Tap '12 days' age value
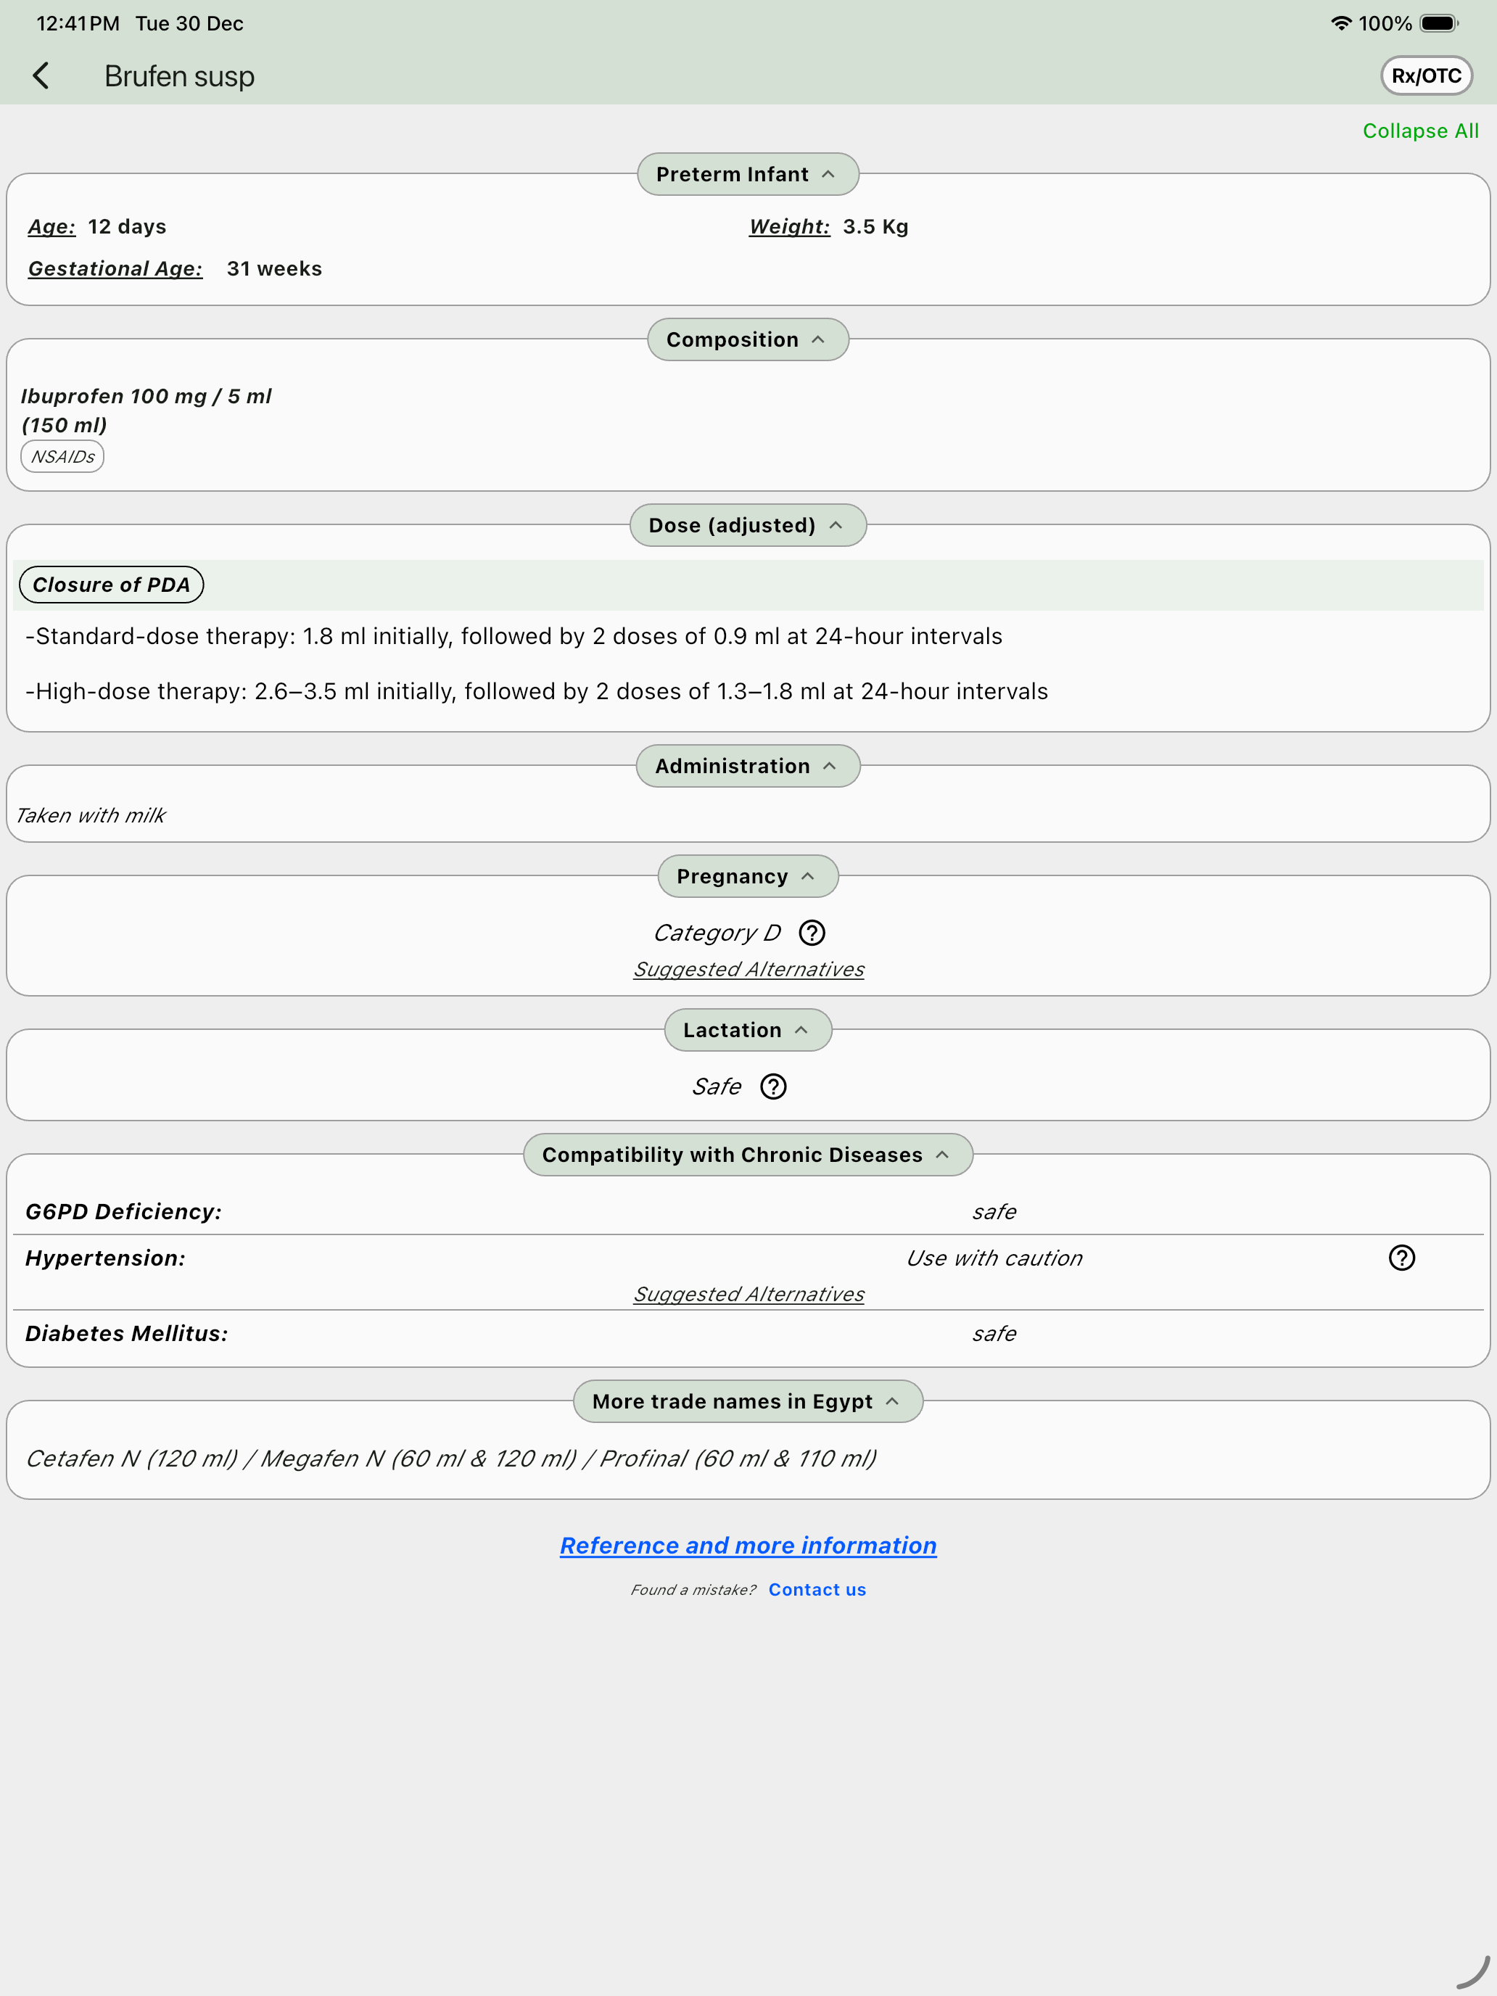 pyautogui.click(x=127, y=226)
